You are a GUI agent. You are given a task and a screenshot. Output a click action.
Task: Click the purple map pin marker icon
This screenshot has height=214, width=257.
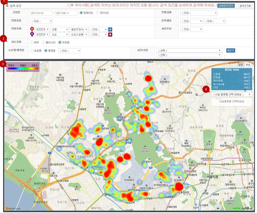[32, 34]
